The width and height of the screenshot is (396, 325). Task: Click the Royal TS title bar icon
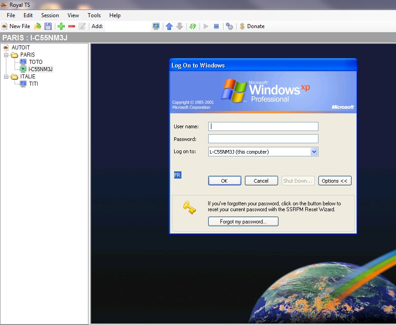point(4,5)
